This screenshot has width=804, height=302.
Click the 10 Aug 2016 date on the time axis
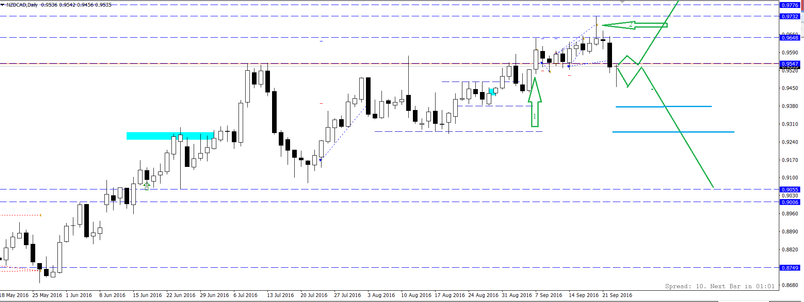click(416, 295)
